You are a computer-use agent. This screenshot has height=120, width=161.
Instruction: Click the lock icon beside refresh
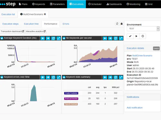pos(121,24)
